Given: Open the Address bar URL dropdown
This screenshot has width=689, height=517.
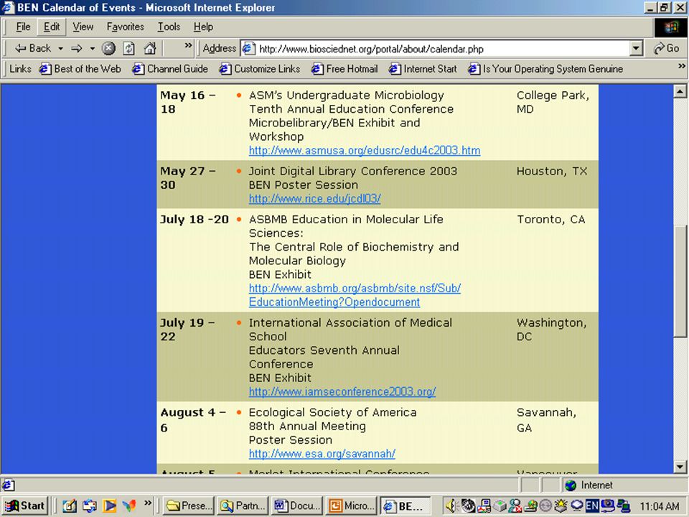Looking at the screenshot, I should (x=636, y=48).
